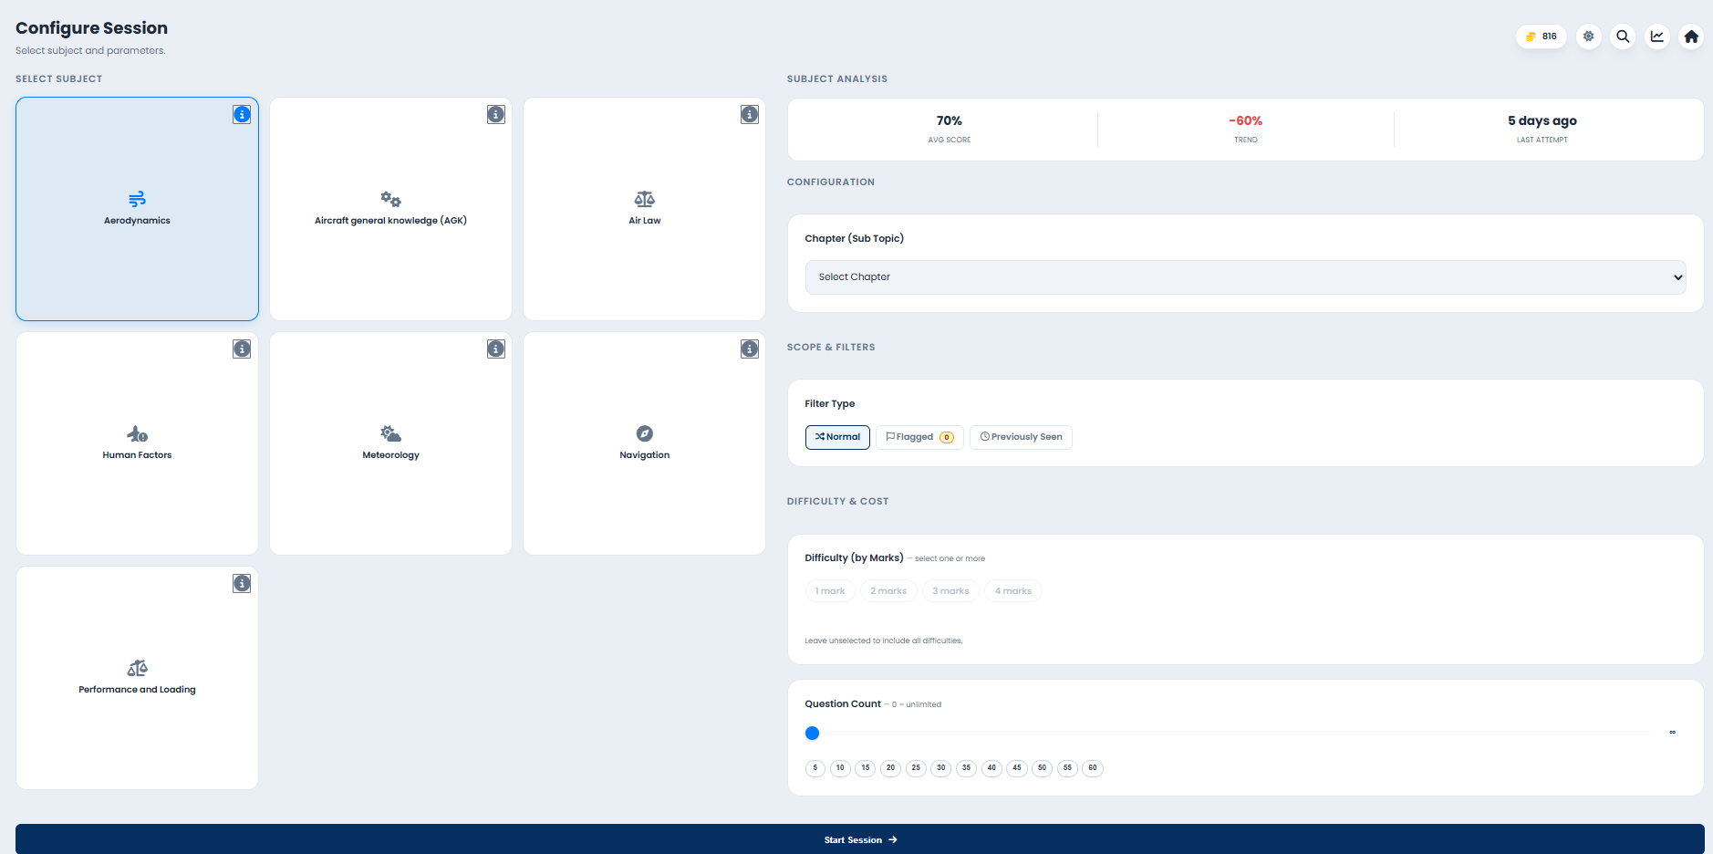The width and height of the screenshot is (1713, 854).
Task: Open info icon on Performance and Loading card
Action: pos(242,583)
